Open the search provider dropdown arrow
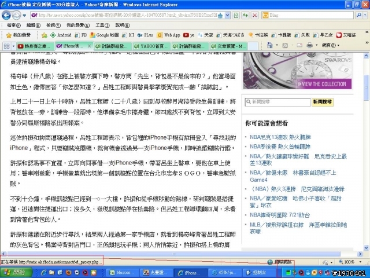Viewport: 370px width, 278px height. tap(365, 16)
